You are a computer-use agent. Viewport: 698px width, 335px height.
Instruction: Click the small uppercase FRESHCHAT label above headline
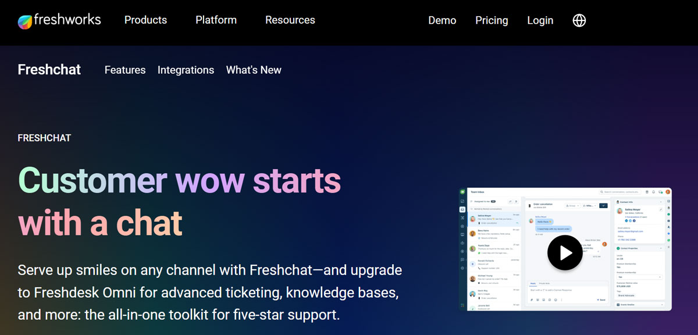coord(44,138)
